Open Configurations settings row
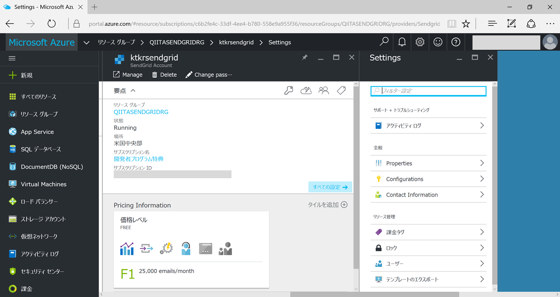560x297 pixels. (x=428, y=179)
